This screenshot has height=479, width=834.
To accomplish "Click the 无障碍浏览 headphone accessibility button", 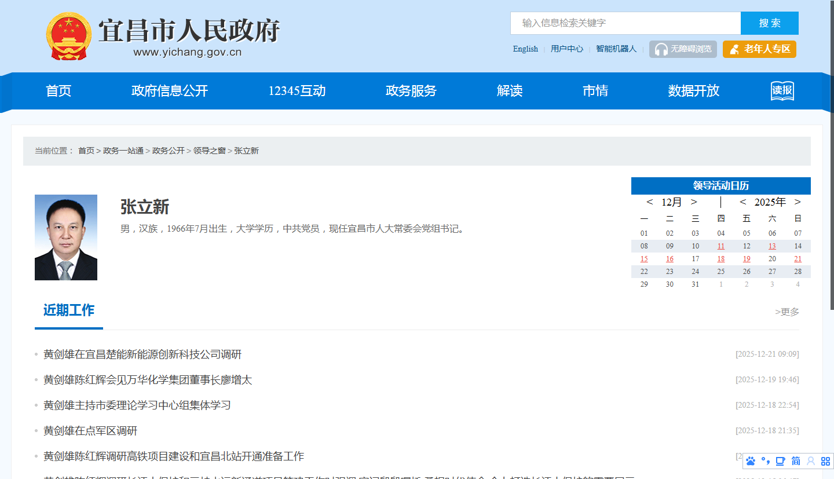I will click(x=683, y=49).
